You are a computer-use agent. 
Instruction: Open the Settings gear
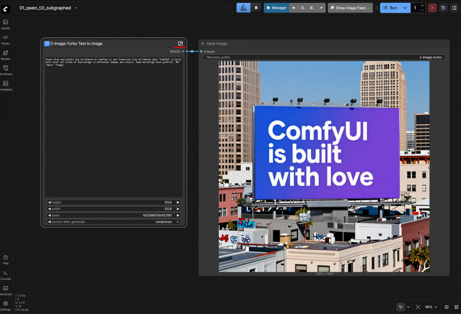(x=6, y=306)
